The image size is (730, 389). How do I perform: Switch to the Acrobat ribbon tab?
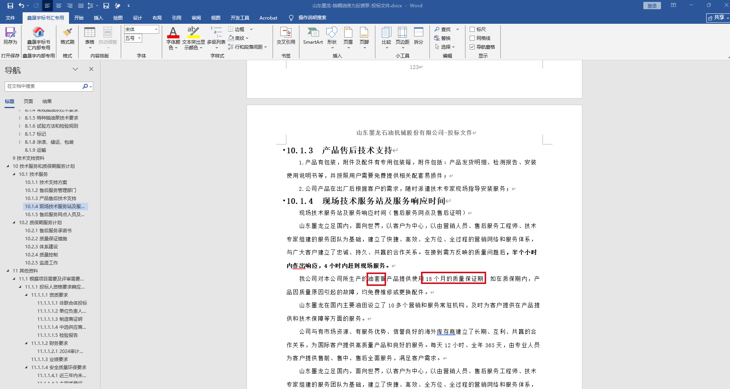pyautogui.click(x=268, y=18)
